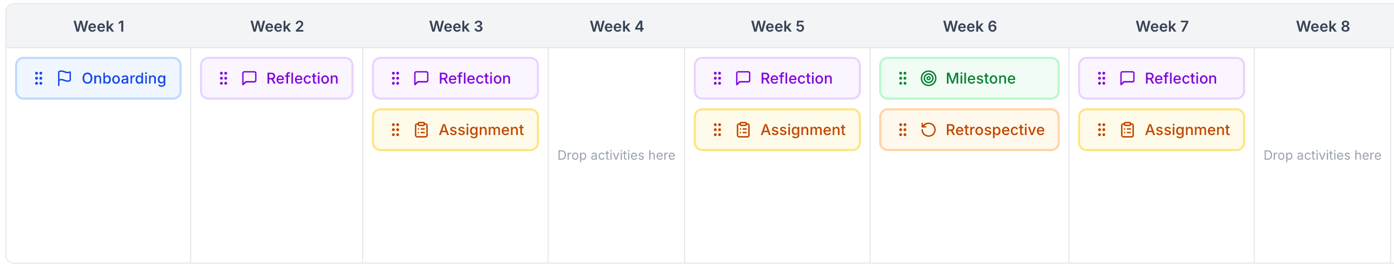
Task: Open the Week 7 Reflection activity
Action: [x=1180, y=79]
